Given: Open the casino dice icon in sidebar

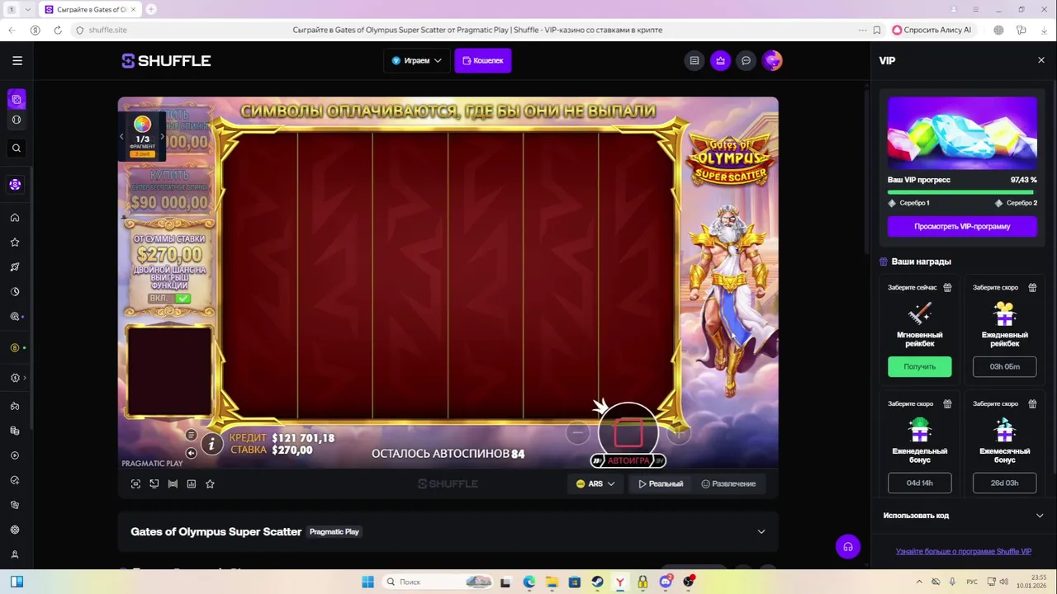Looking at the screenshot, I should tap(17, 100).
